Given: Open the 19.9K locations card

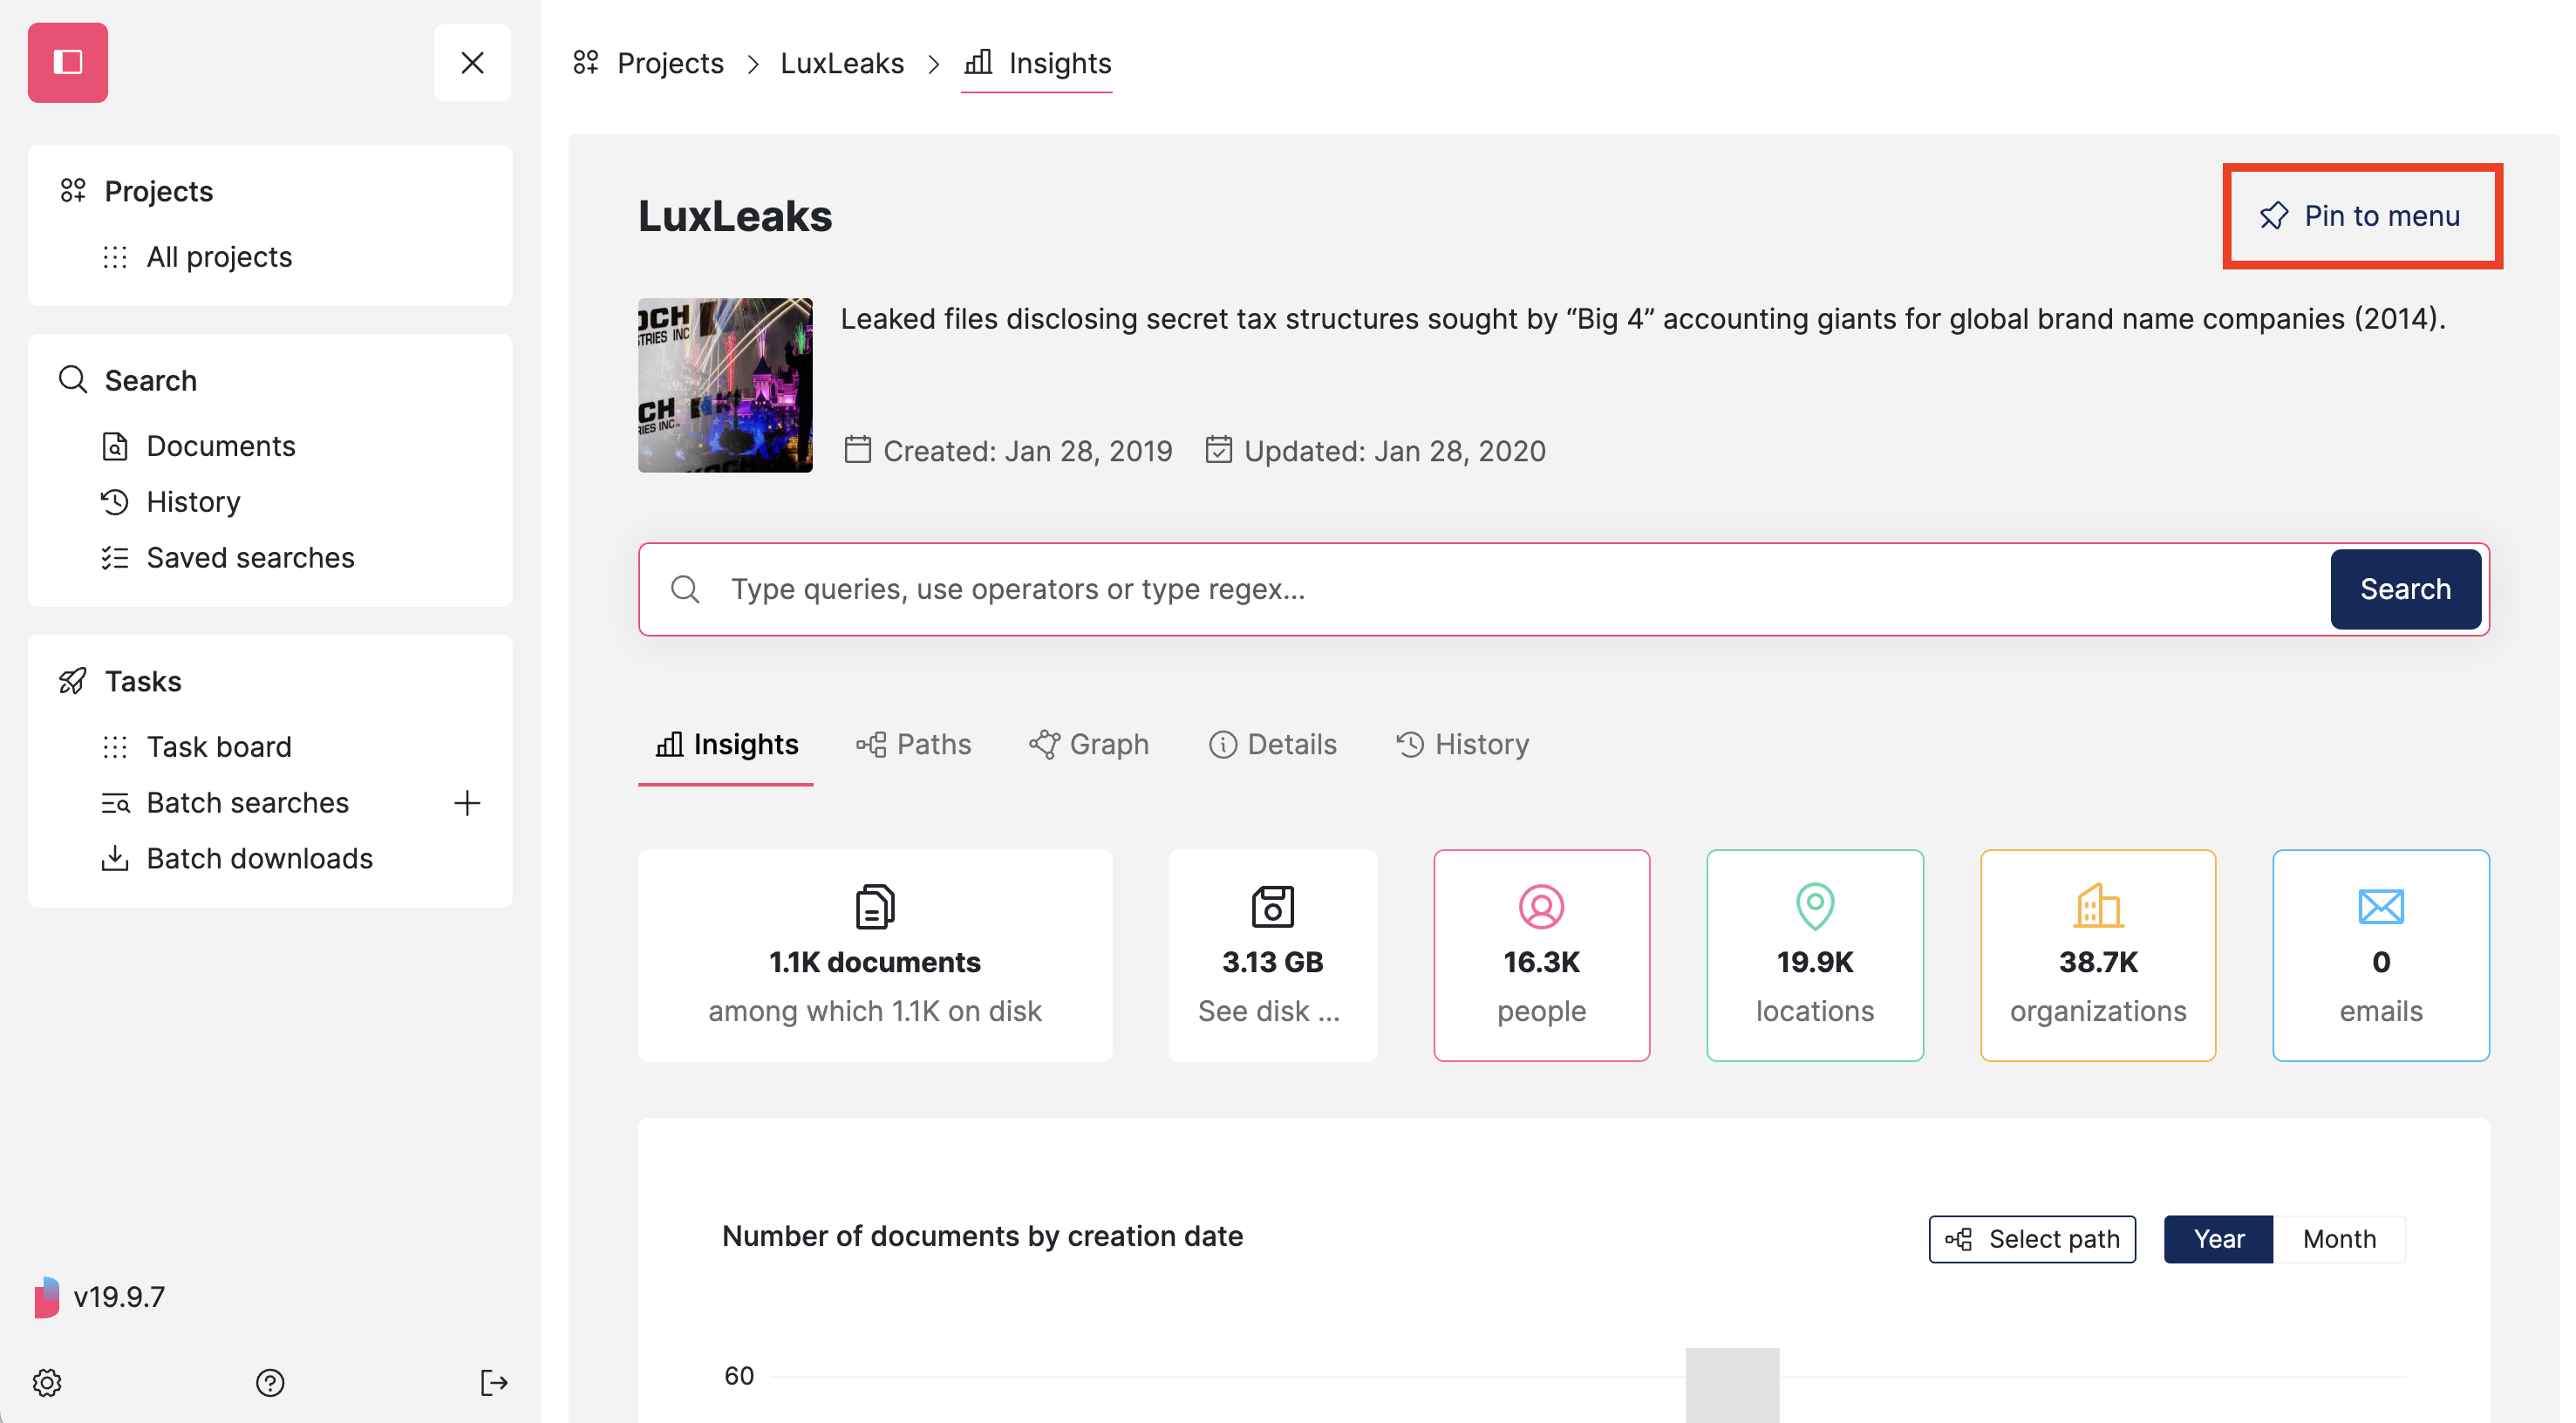Looking at the screenshot, I should (1814, 955).
